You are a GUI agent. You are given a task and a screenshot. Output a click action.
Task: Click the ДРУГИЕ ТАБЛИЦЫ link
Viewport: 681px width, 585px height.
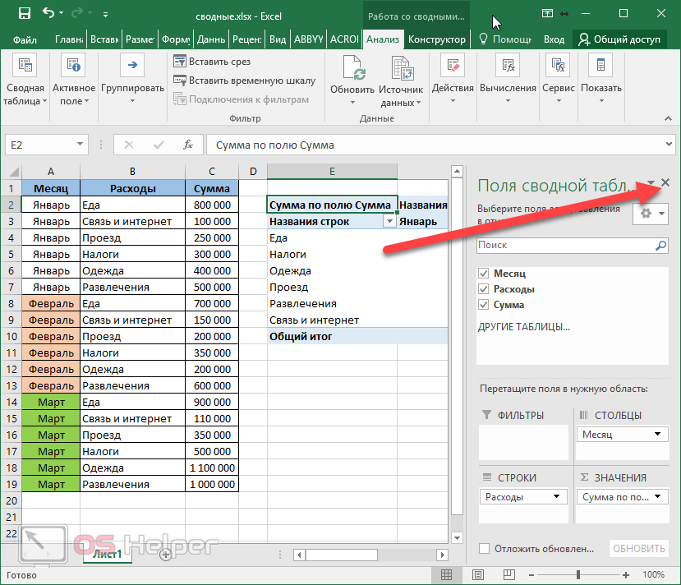coord(523,327)
